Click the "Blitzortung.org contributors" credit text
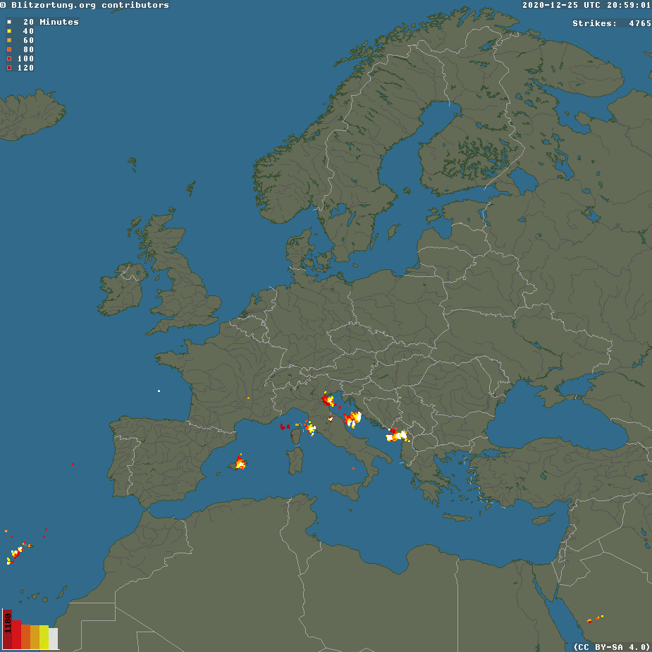This screenshot has width=652, height=652. 90,5
